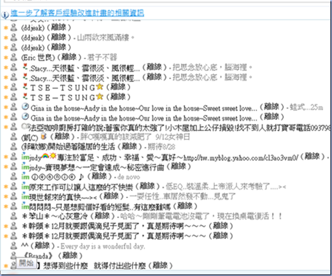Select contact judy~實現夢想～一定會達成

click(x=106, y=167)
